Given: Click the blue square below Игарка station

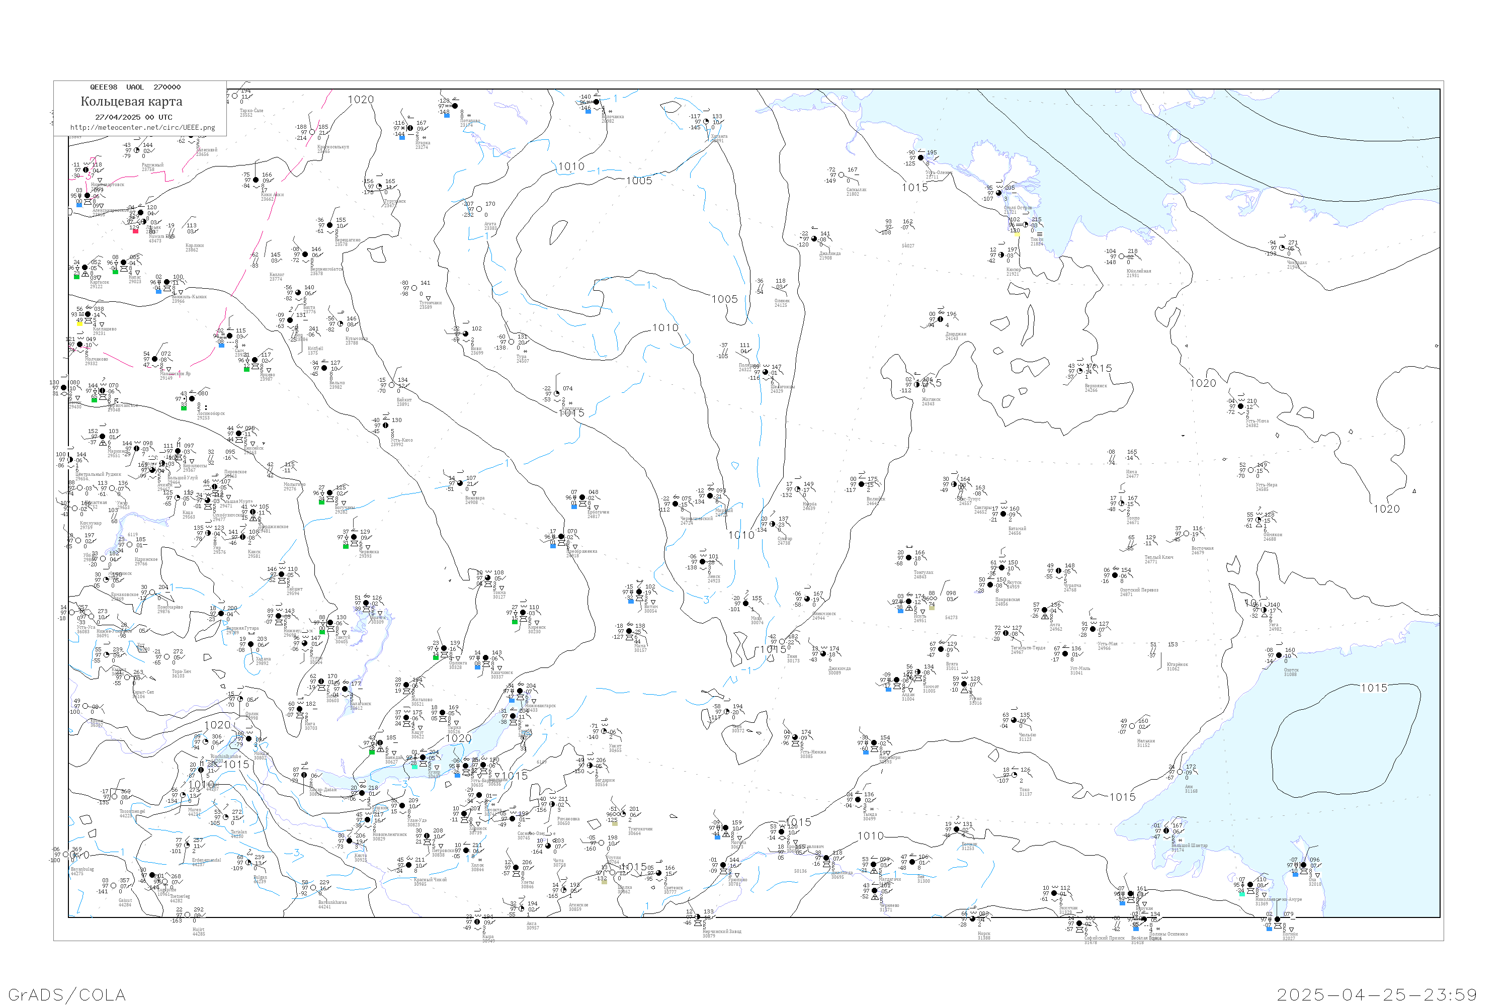Looking at the screenshot, I should click(402, 137).
